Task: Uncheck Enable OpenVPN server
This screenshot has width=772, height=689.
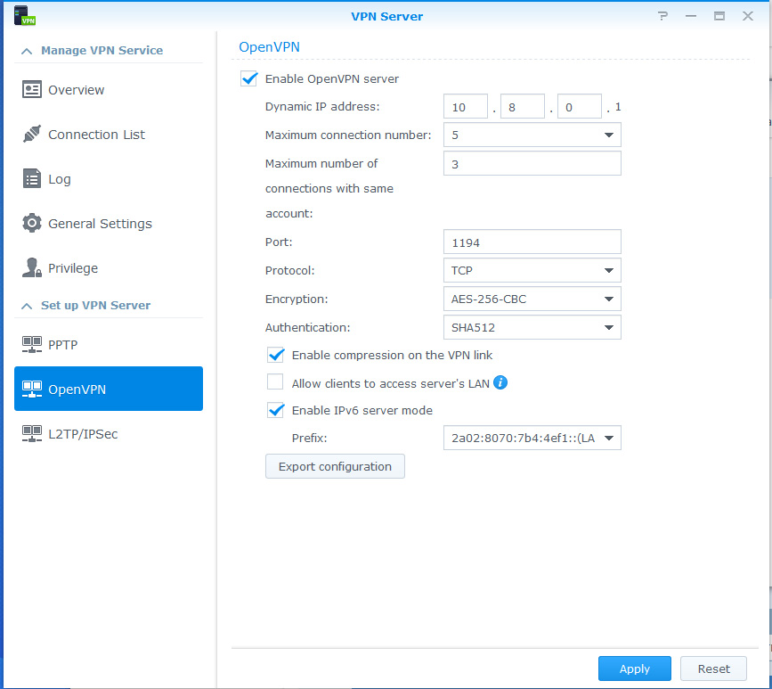Action: point(249,78)
